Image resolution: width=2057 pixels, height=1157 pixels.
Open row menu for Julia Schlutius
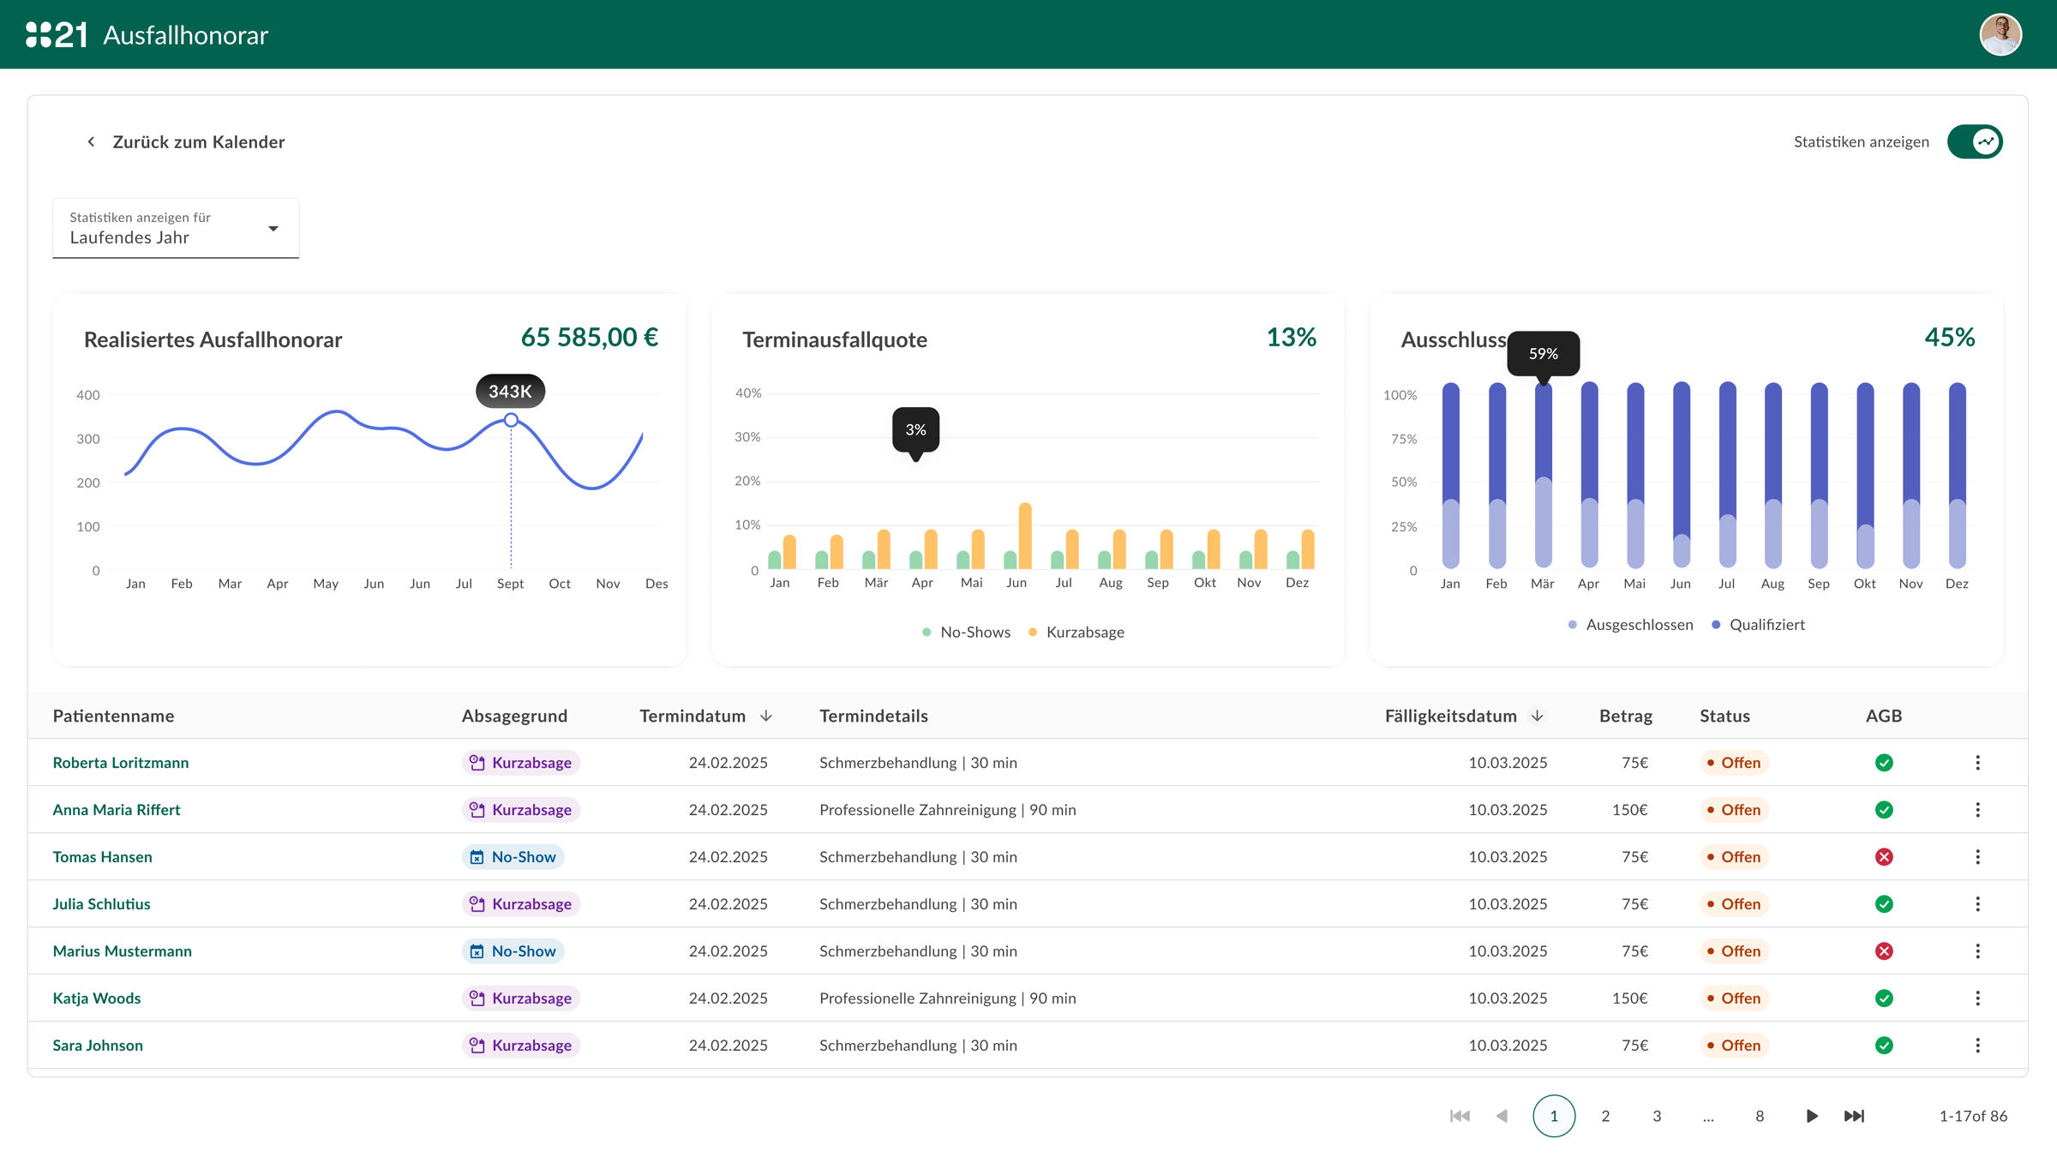[x=1977, y=904]
